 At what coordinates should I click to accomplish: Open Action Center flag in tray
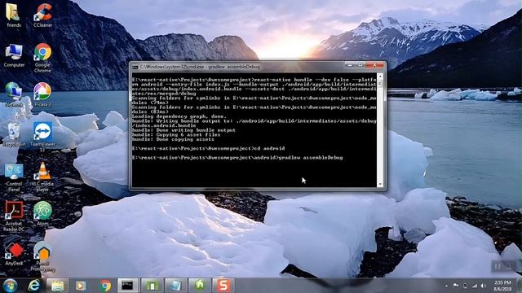(456, 286)
